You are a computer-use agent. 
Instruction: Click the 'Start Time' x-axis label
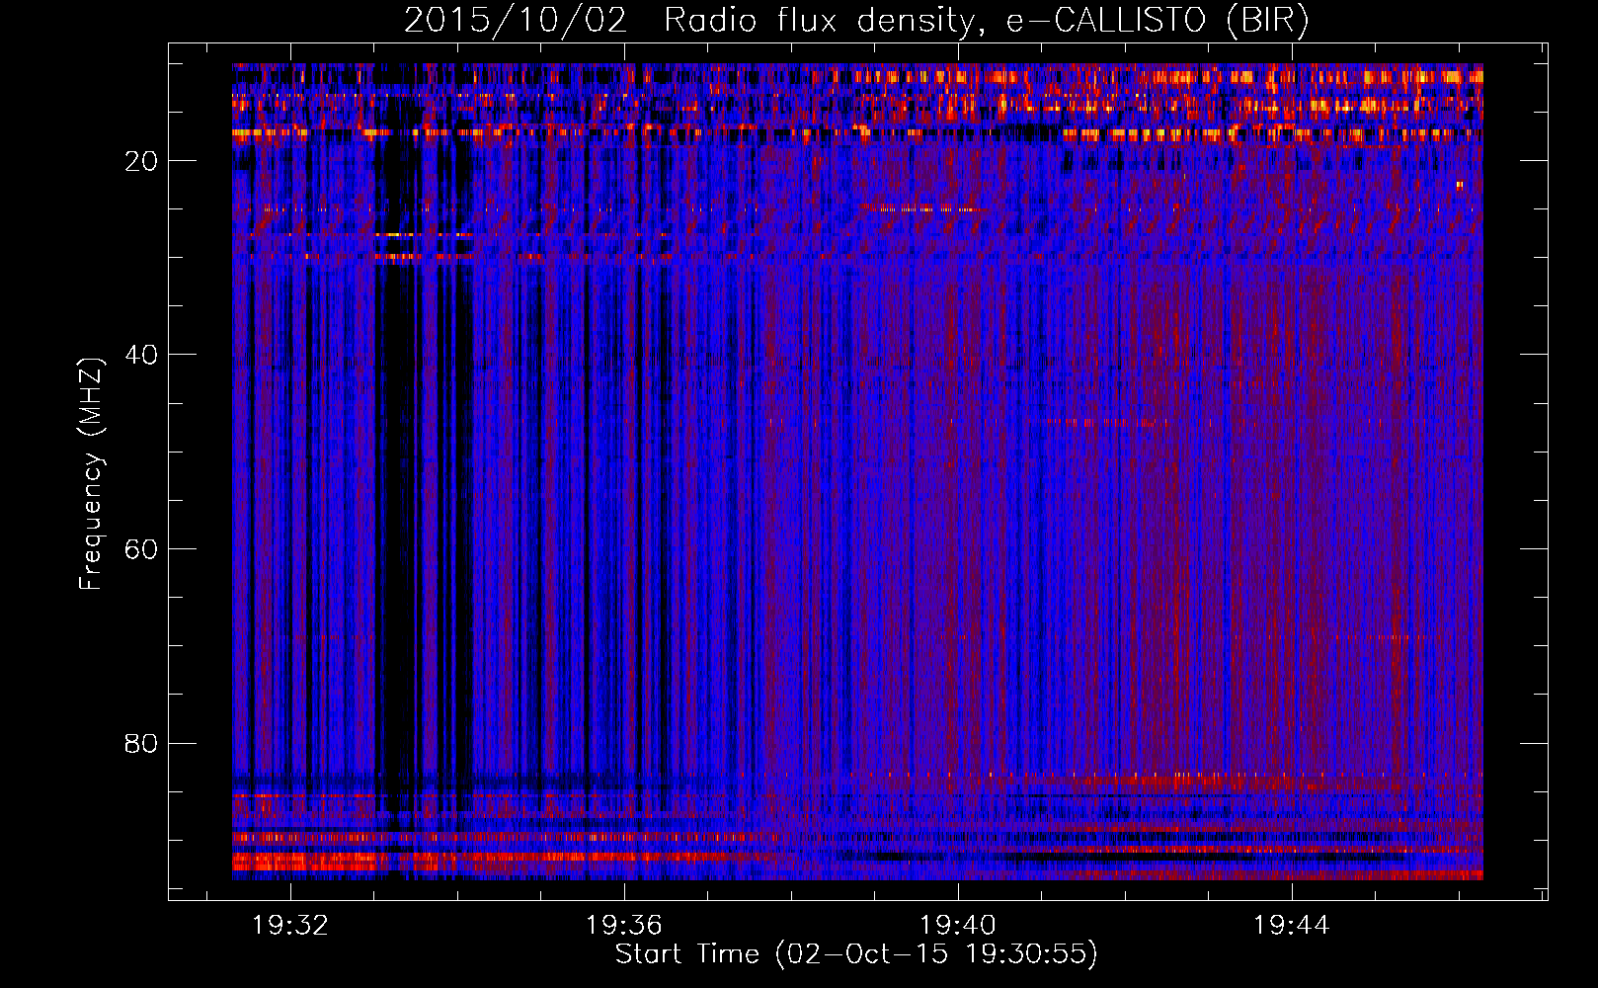click(x=856, y=954)
